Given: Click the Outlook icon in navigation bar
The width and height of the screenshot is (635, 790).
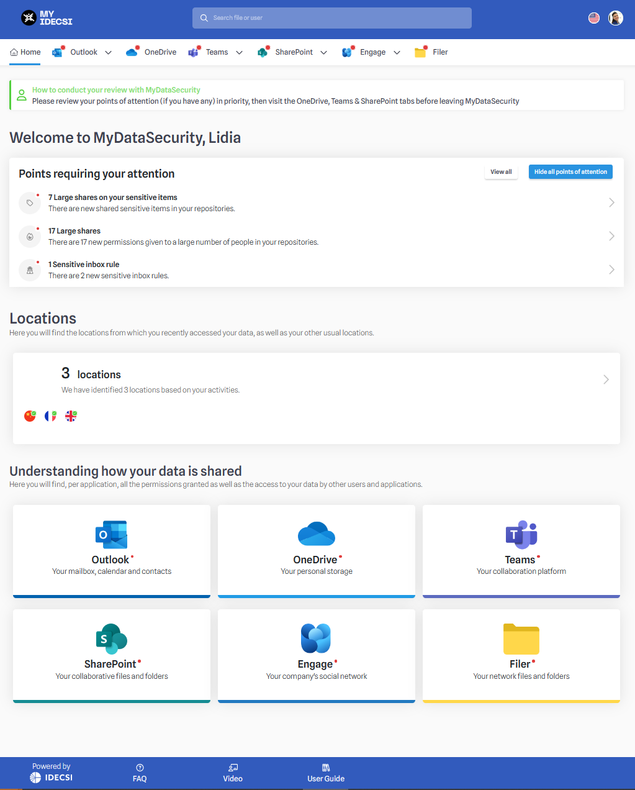Looking at the screenshot, I should coord(58,52).
